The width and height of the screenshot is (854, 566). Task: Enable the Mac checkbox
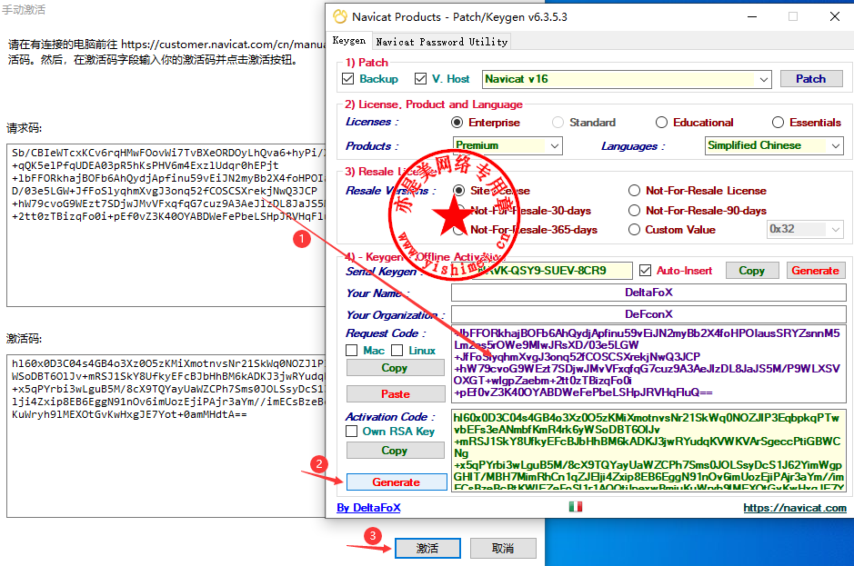coord(352,351)
